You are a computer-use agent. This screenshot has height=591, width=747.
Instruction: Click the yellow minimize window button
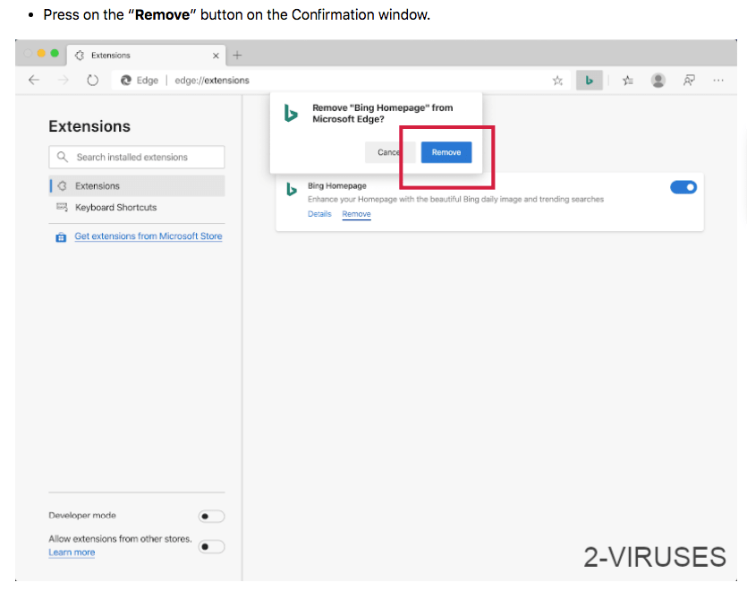pos(41,53)
